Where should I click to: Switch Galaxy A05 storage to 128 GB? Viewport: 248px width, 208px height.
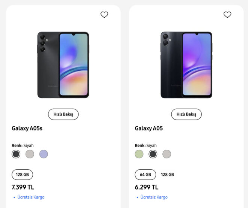[167, 175]
